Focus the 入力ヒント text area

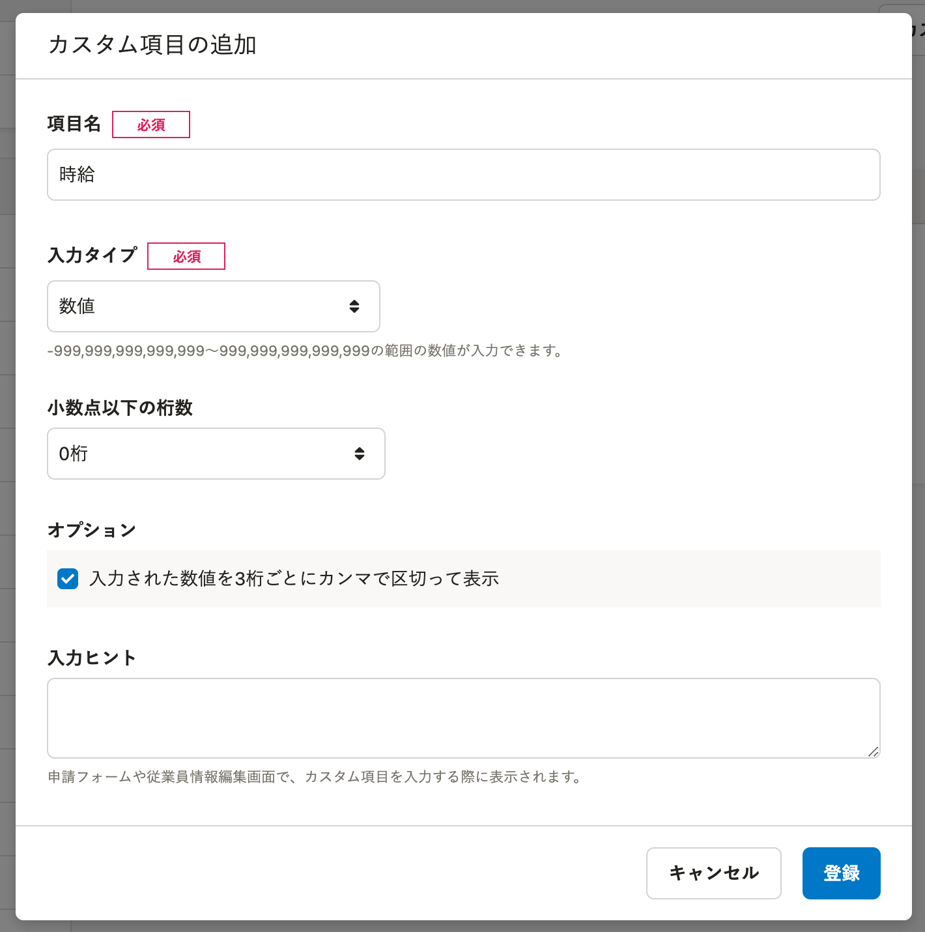coord(464,718)
